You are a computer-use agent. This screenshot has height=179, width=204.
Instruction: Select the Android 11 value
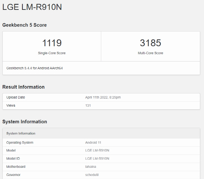[93, 142]
